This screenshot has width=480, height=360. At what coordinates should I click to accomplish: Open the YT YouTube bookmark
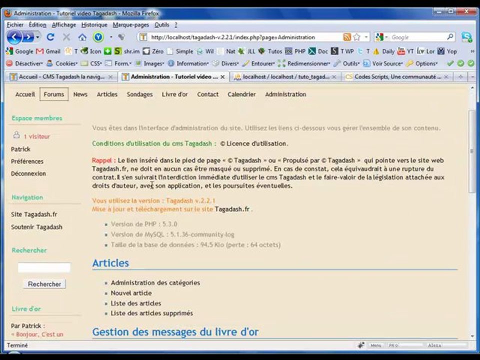[405, 51]
